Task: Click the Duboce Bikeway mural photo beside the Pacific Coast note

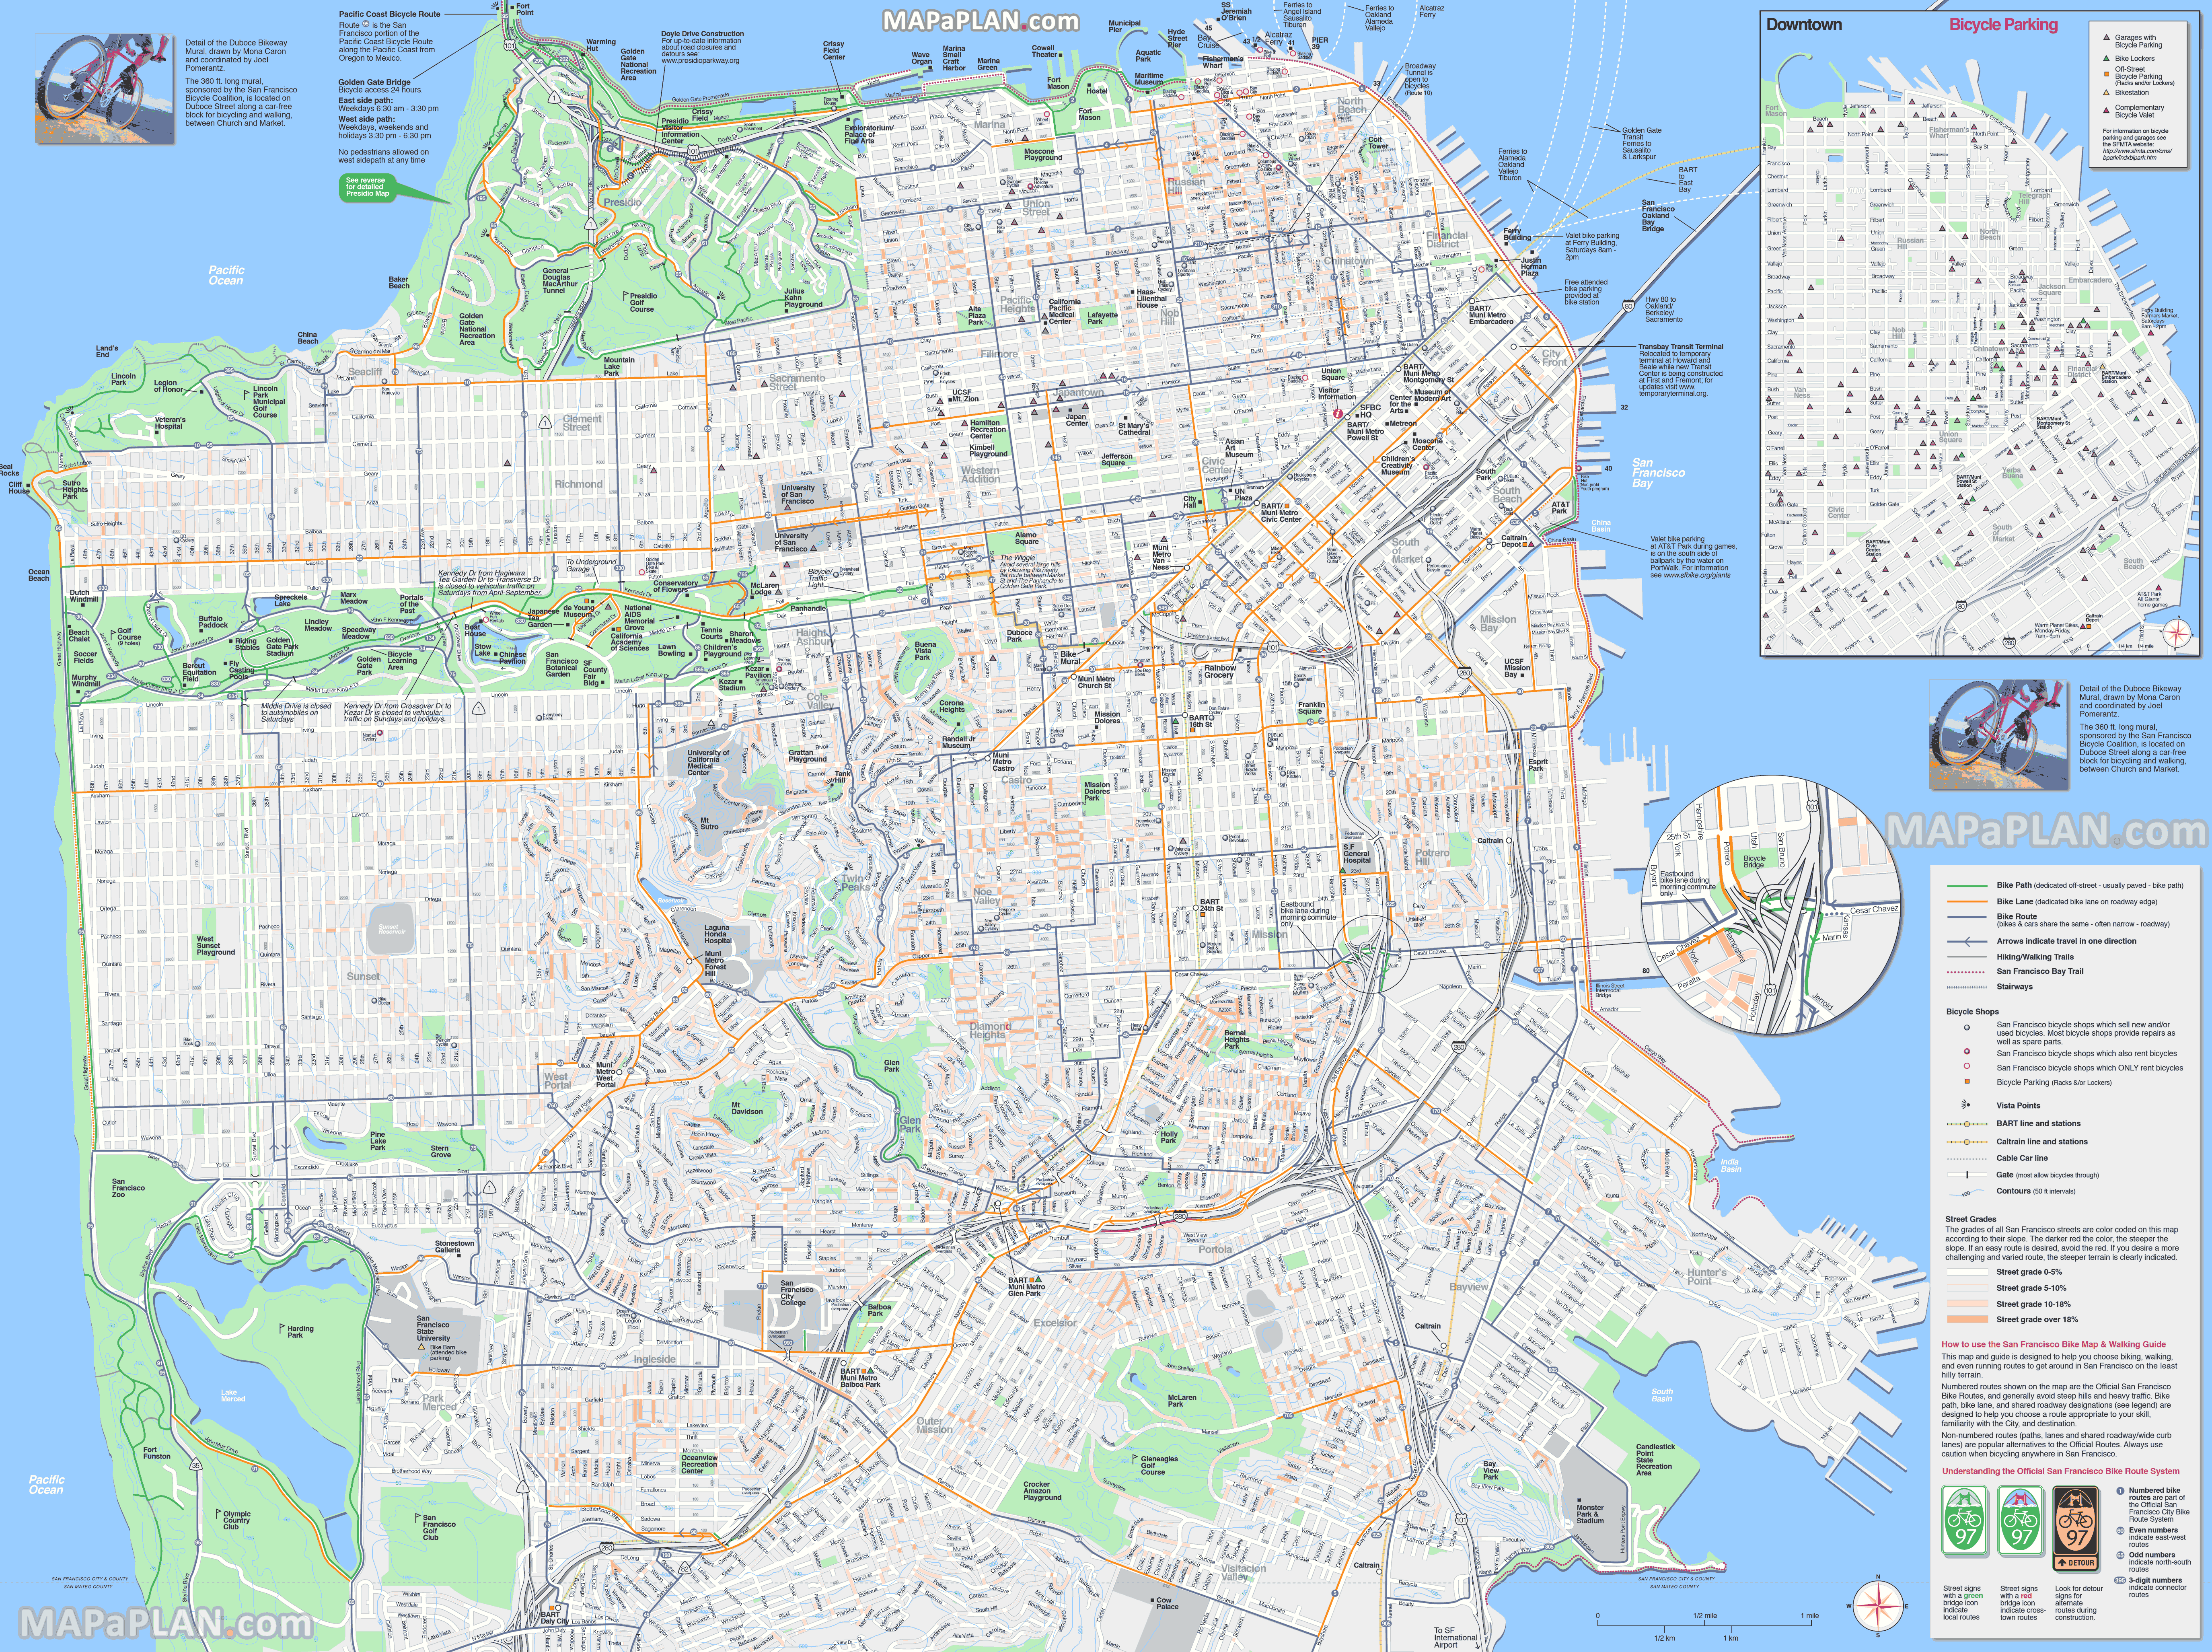Action: pyautogui.click(x=105, y=89)
